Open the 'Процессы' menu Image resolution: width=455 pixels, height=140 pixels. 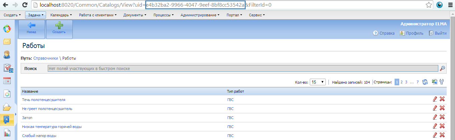(x=164, y=15)
